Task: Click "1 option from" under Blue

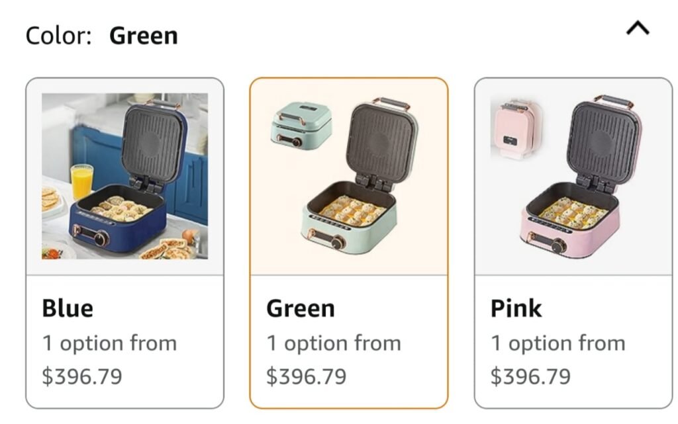Action: tap(110, 343)
